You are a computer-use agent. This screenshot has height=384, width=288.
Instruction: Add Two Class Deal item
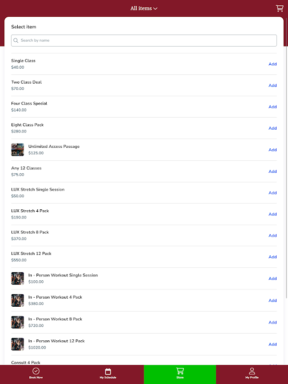click(273, 85)
